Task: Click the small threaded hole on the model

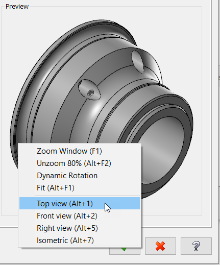Action: (90, 93)
